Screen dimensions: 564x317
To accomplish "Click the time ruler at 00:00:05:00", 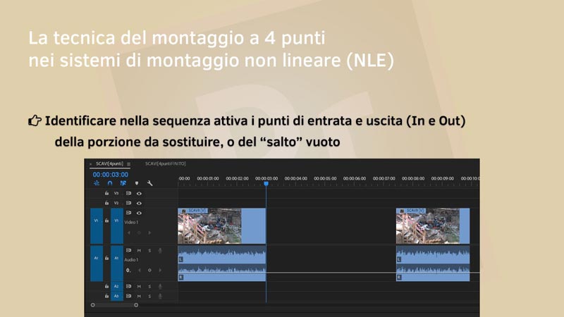I will click(325, 179).
